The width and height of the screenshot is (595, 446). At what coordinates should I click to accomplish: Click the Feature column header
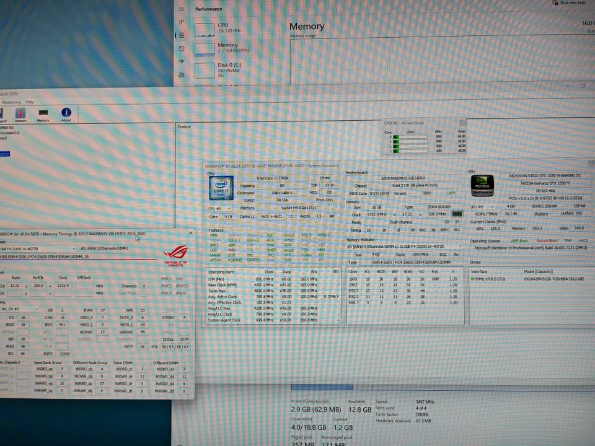184,126
